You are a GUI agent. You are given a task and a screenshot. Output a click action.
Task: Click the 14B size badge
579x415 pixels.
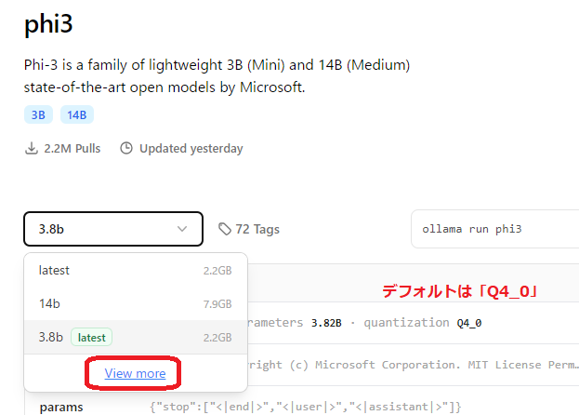tap(77, 115)
